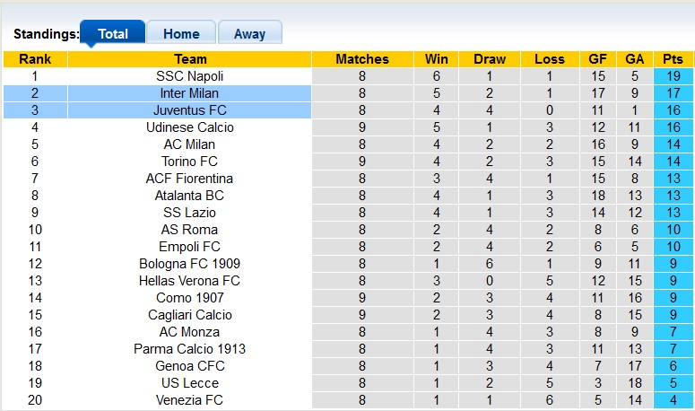Select Juventus FC in the table
The height and width of the screenshot is (411, 695).
pyautogui.click(x=189, y=110)
